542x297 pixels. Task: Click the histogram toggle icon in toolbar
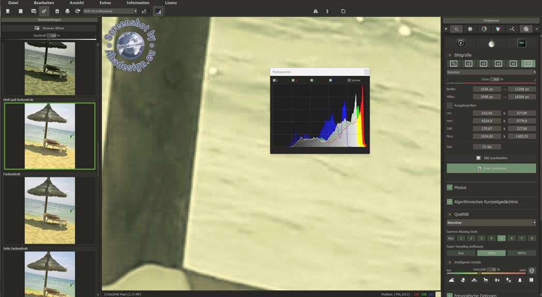158,11
